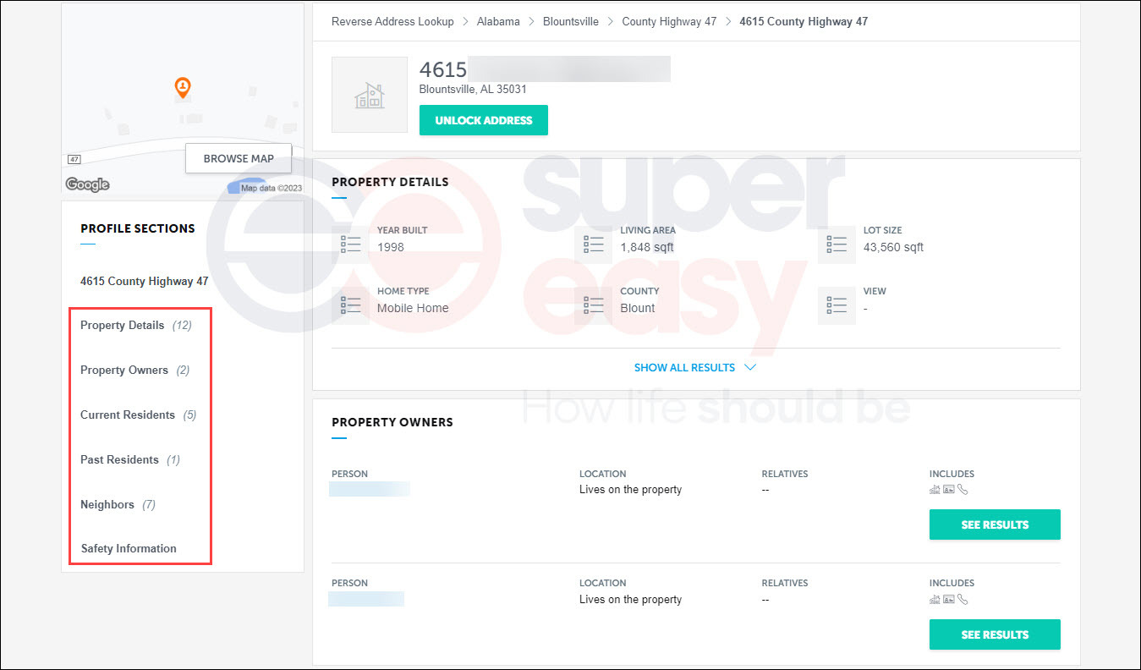Jump to Safety Information section
The height and width of the screenshot is (670, 1141).
click(x=129, y=548)
